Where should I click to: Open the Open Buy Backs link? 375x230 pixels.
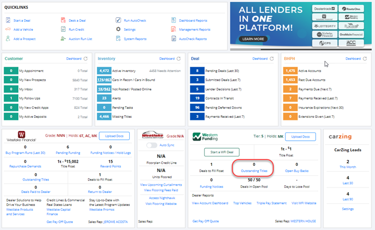[x=297, y=171]
